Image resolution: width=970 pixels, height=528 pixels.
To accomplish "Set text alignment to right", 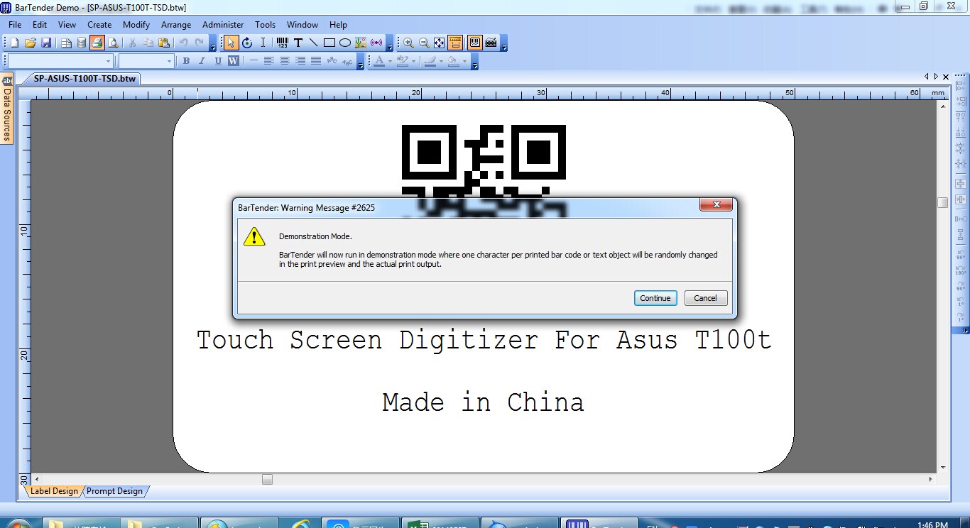I will point(300,62).
